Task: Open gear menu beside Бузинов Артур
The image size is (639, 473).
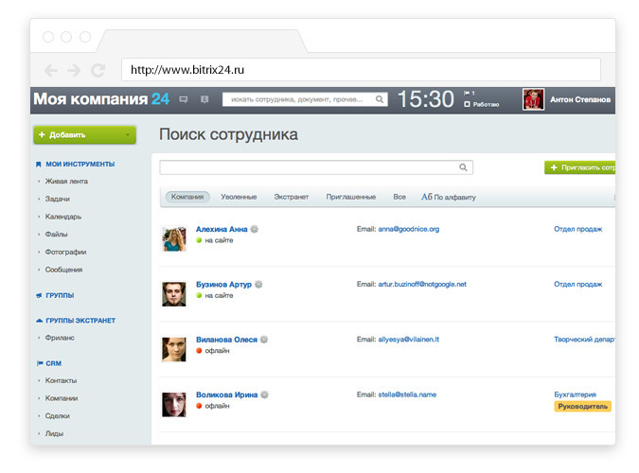Action: (x=258, y=284)
